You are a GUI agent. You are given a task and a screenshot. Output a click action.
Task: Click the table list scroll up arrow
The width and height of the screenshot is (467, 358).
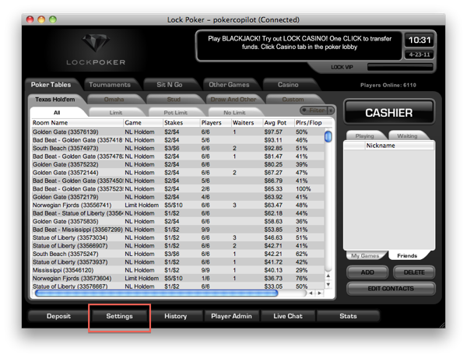click(x=328, y=276)
